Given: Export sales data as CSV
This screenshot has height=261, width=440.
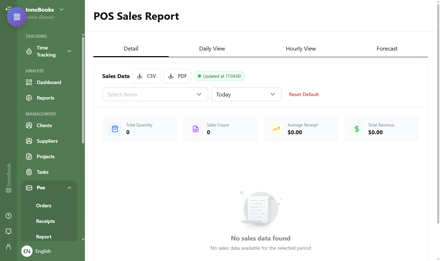Looking at the screenshot, I should pos(146,76).
